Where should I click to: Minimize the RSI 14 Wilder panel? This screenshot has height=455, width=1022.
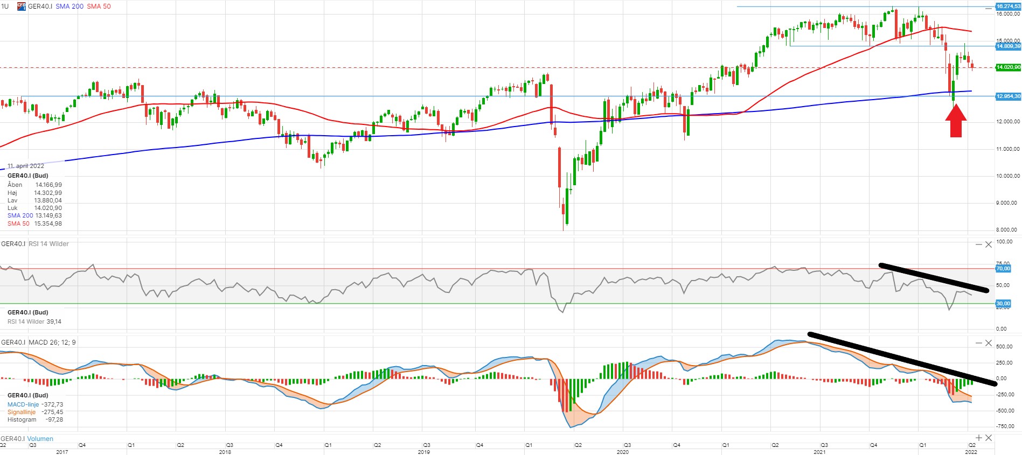978,244
